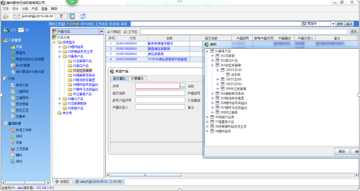360x191 pixels.
Task: Click the ... browse button beside 代号
Action: pyautogui.click(x=183, y=86)
